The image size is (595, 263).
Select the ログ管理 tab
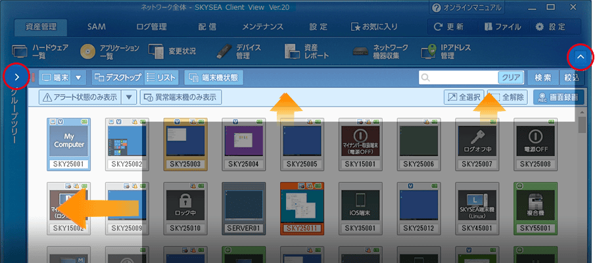point(151,26)
